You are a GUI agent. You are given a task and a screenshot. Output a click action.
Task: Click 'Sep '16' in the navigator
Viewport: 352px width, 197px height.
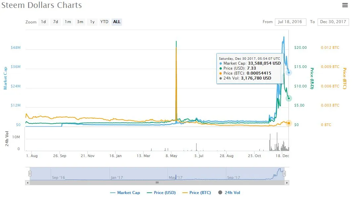pos(58,178)
